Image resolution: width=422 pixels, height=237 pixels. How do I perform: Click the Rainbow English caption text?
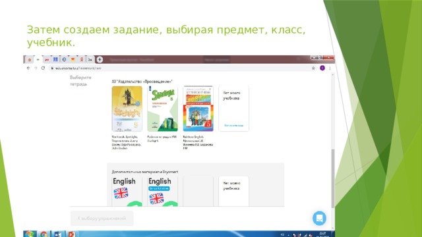point(198,142)
